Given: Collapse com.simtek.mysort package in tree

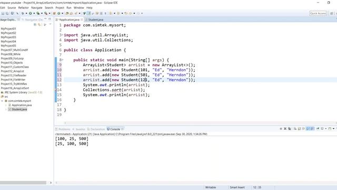Looking at the screenshot, I should [x=2, y=101].
